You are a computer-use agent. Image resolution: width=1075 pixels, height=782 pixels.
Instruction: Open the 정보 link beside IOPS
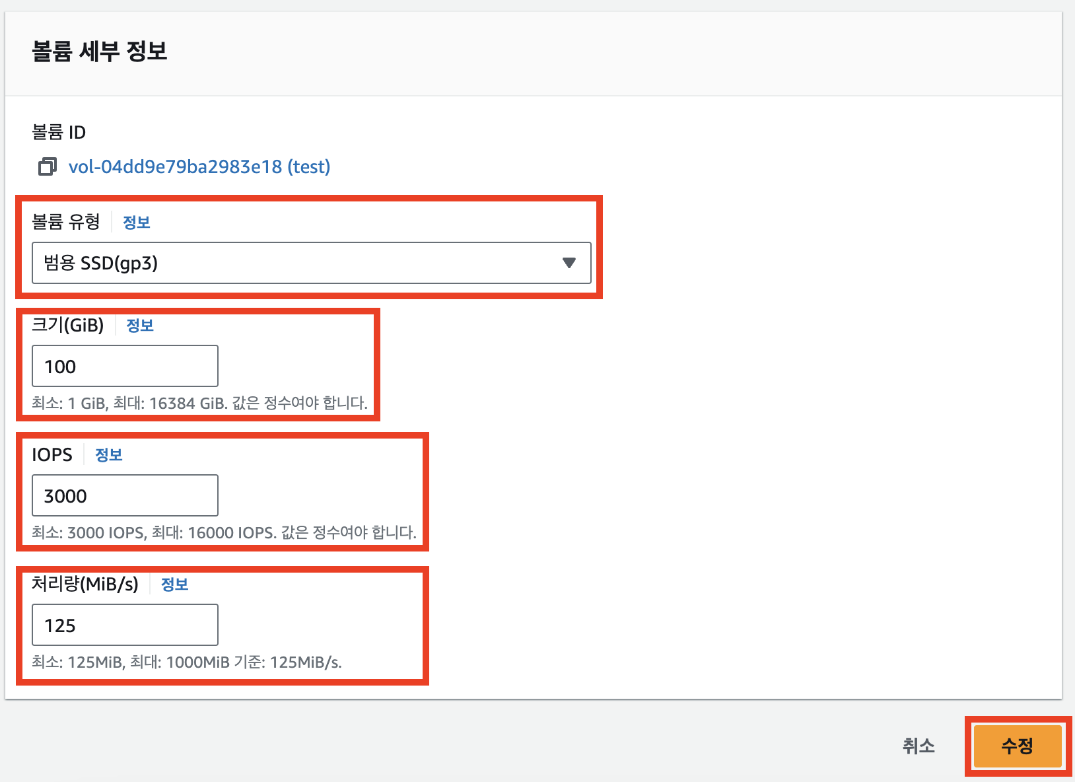point(109,455)
